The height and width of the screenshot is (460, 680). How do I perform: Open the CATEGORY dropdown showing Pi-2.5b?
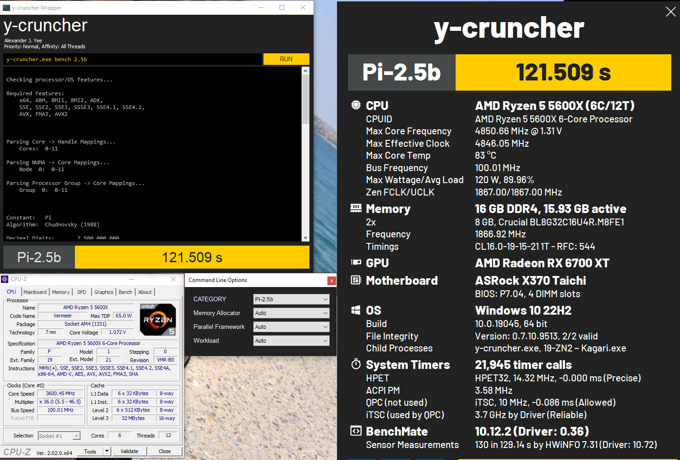click(291, 299)
